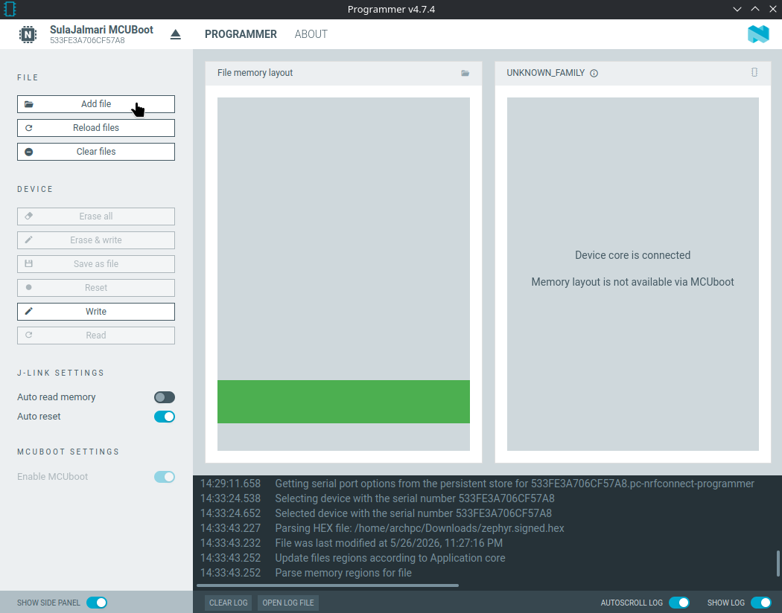Click the 'File memory layout' panel title
This screenshot has width=782, height=613.
pyautogui.click(x=255, y=73)
